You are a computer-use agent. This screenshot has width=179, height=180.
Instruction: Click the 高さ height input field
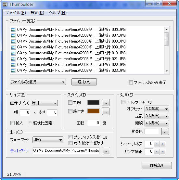tap(52, 112)
